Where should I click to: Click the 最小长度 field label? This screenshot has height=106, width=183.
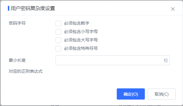(x=17, y=60)
